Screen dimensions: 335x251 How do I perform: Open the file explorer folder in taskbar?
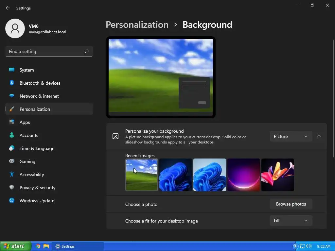click(46, 246)
